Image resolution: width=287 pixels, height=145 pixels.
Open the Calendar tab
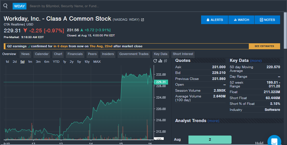(x=42, y=54)
